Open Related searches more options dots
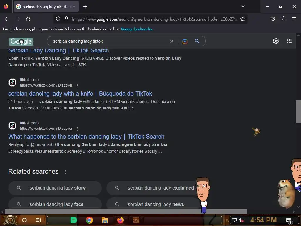This screenshot has width=301, height=226. 65,172
